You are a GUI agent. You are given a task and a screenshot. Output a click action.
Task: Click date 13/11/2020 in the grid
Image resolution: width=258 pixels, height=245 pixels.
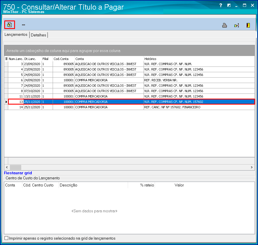click(x=32, y=96)
